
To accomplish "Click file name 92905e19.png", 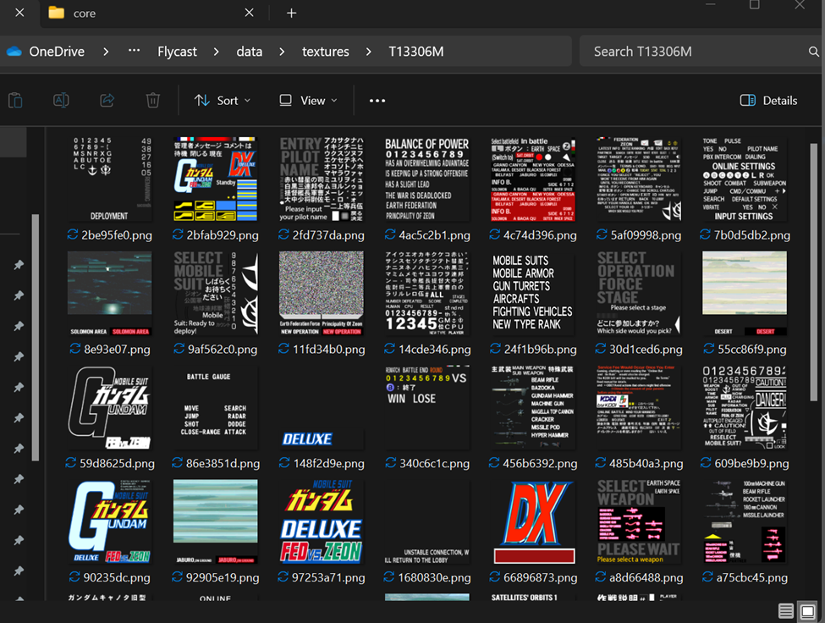I will point(223,578).
